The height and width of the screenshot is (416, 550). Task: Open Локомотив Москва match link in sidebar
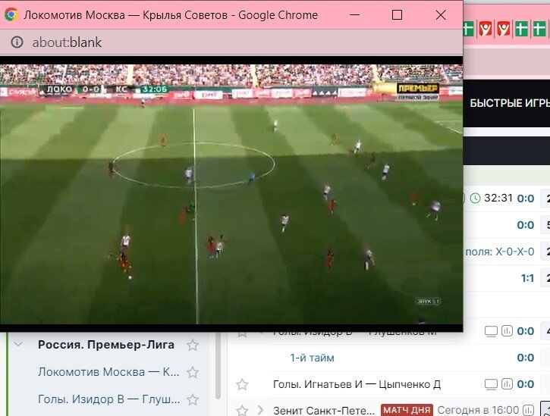[x=108, y=373]
